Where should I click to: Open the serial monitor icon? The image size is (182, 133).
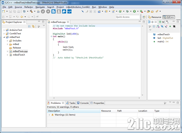pyautogui.click(x=64, y=11)
